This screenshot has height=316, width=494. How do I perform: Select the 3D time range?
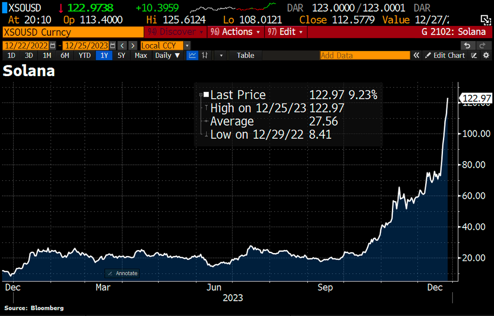29,56
